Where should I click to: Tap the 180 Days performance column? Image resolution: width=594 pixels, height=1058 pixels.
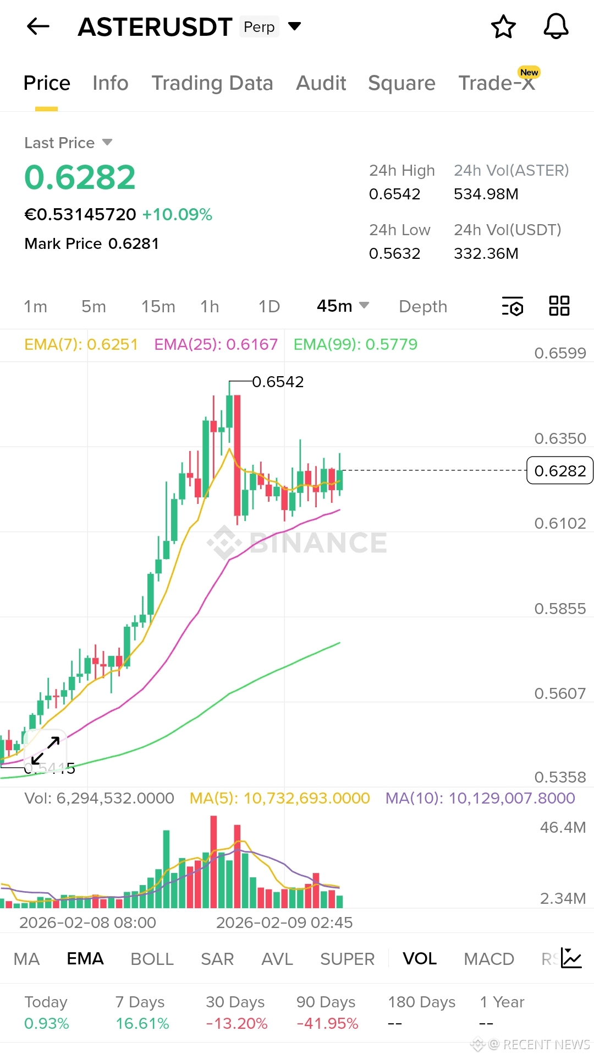tap(422, 1012)
